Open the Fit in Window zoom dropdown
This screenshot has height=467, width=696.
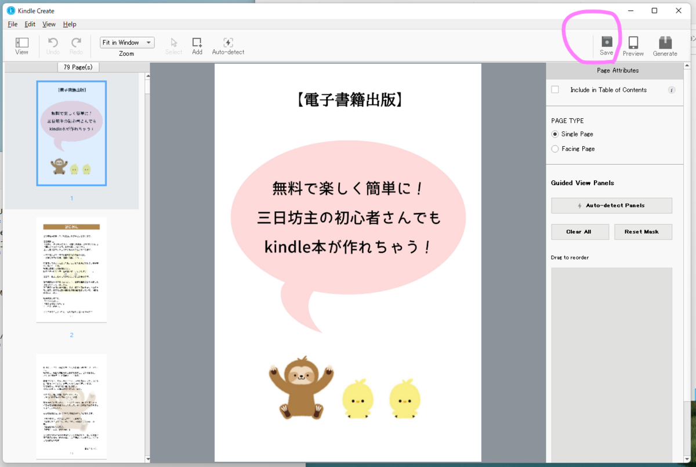(x=127, y=42)
